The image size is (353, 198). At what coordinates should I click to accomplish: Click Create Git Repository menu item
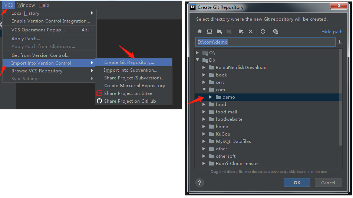click(134, 62)
